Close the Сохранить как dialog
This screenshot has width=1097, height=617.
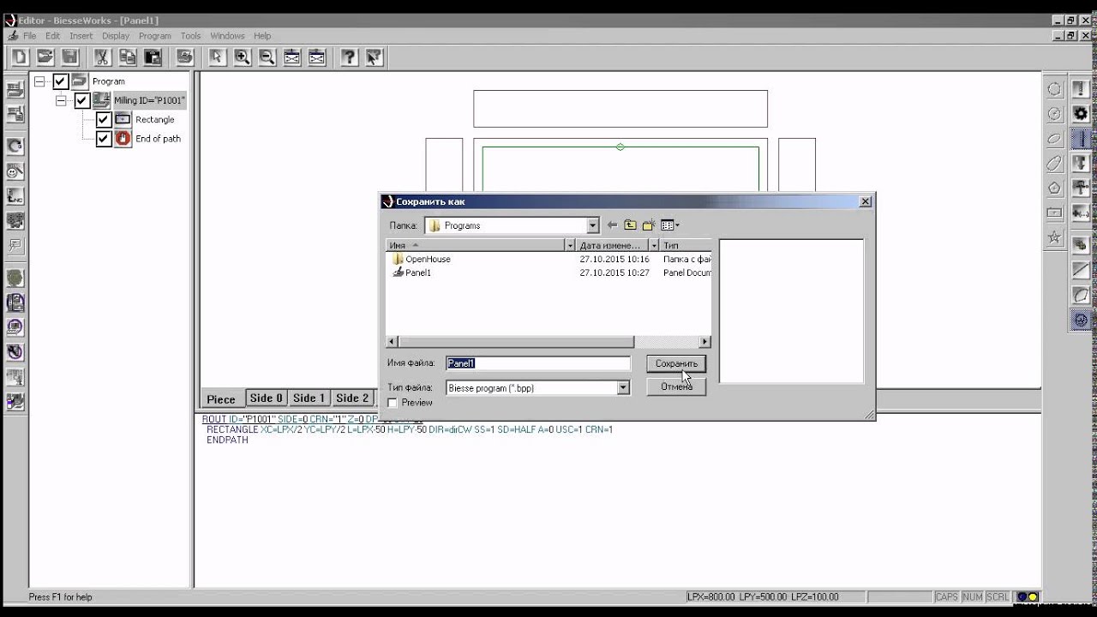pyautogui.click(x=865, y=201)
